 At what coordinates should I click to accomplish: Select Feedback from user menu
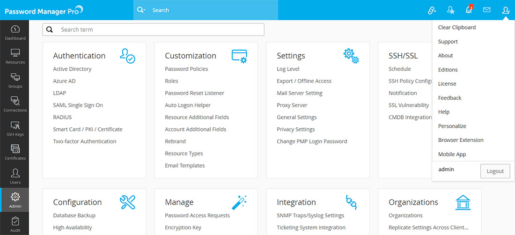[x=449, y=98]
